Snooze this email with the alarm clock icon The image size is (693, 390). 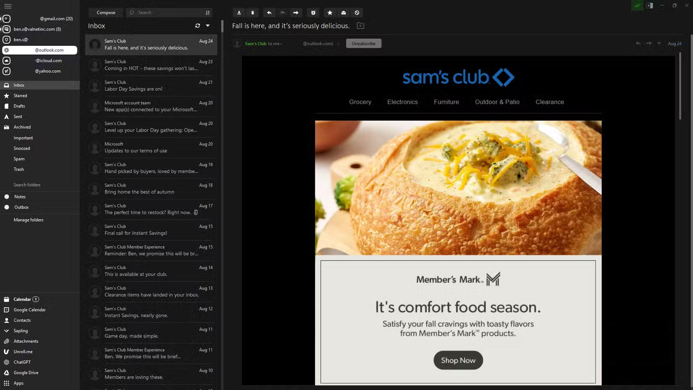point(313,13)
